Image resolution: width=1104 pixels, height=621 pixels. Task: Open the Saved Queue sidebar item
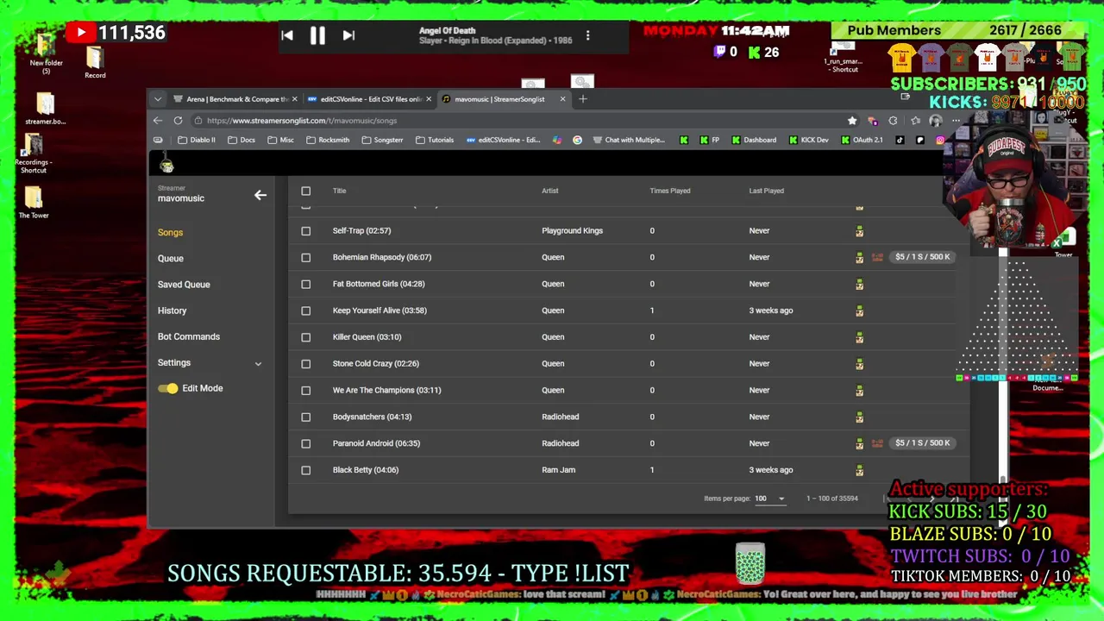(184, 285)
